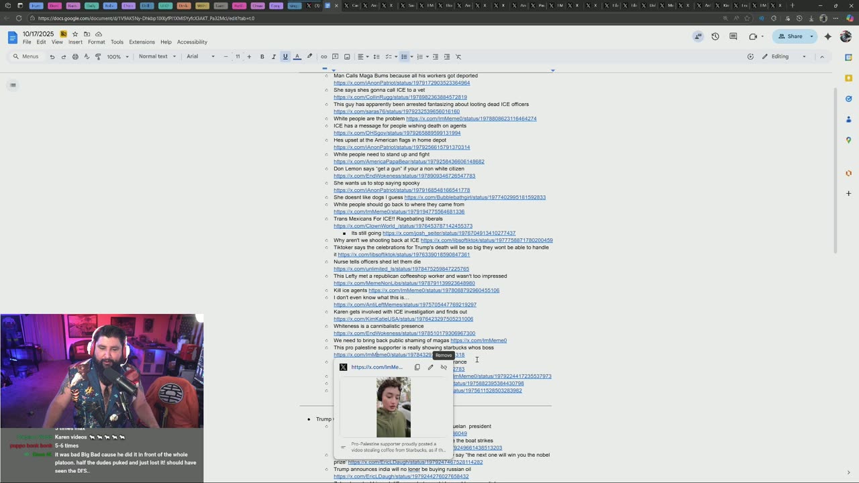This screenshot has width=859, height=483.
Task: Move the document to a folder
Action: 87,34
